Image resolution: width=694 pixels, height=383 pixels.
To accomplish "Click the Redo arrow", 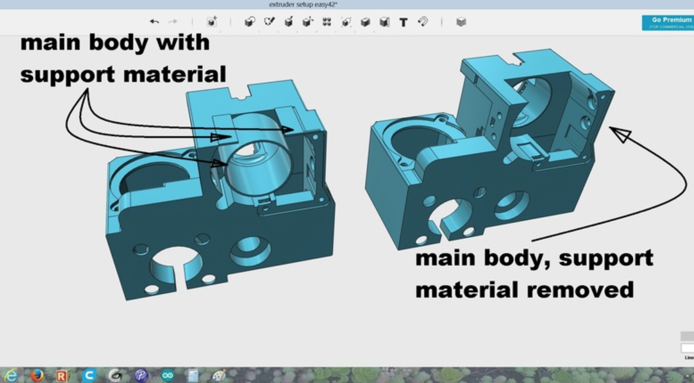I will (173, 22).
